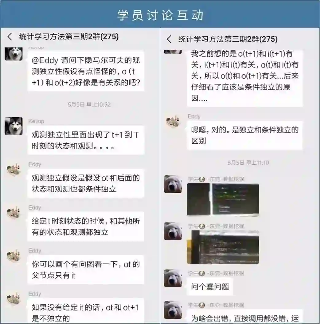Open Kevop's husky avatar beside the t+1 message
Viewport: 320px width, 324px height.
(x=14, y=126)
